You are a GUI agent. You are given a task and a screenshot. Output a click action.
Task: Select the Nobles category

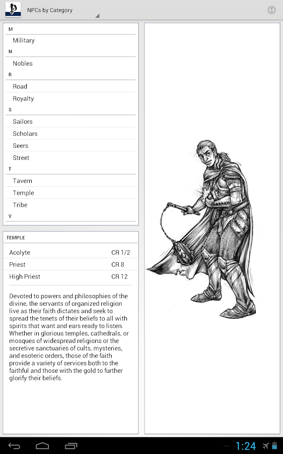coord(70,64)
